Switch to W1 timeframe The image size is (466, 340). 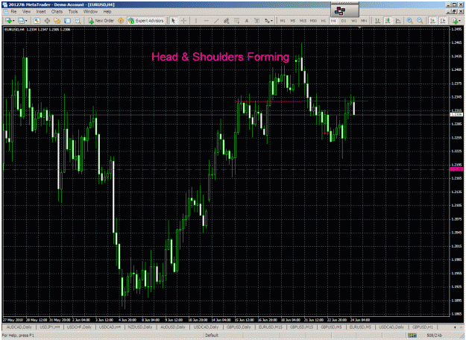tap(354, 21)
